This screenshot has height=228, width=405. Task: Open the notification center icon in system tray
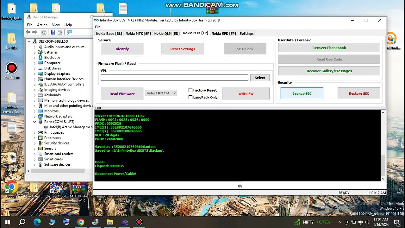coord(397,222)
